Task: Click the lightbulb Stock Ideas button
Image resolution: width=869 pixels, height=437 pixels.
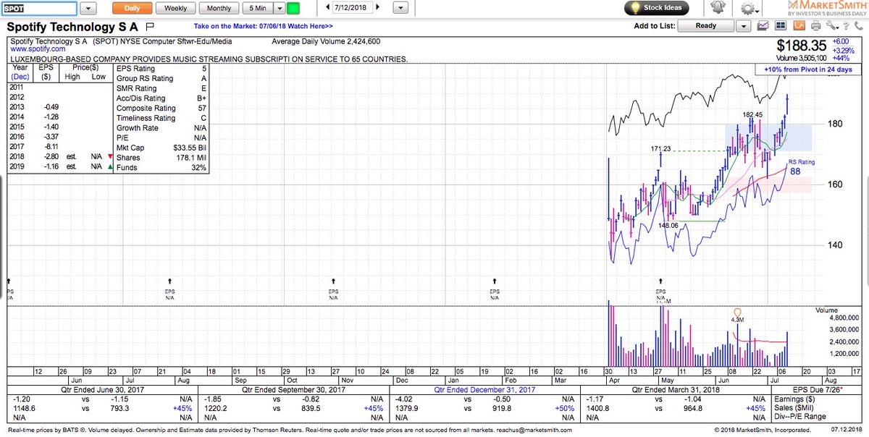Action: pyautogui.click(x=658, y=9)
